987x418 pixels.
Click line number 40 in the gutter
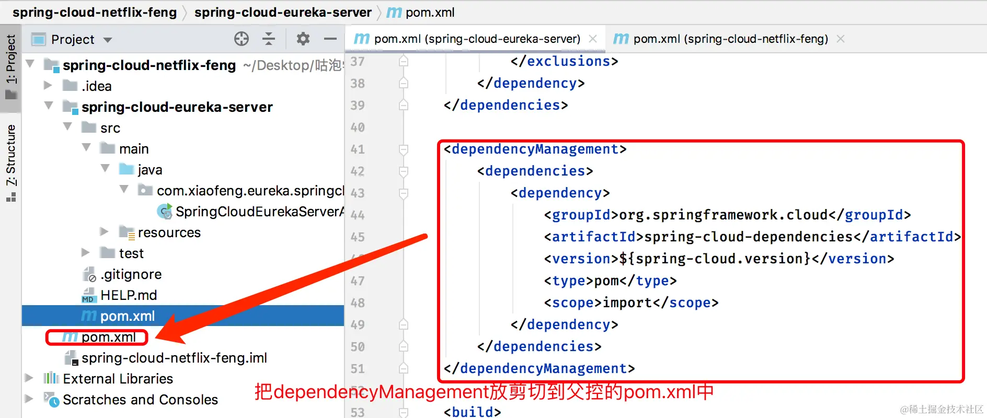tap(358, 127)
